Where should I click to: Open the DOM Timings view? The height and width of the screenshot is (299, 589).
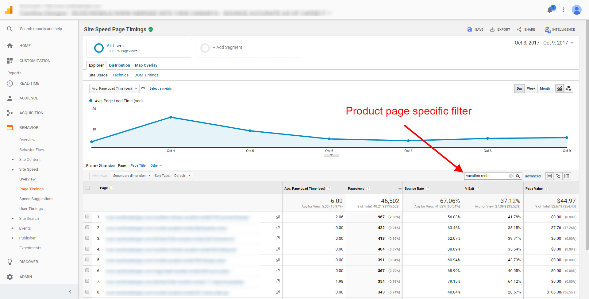pos(146,75)
